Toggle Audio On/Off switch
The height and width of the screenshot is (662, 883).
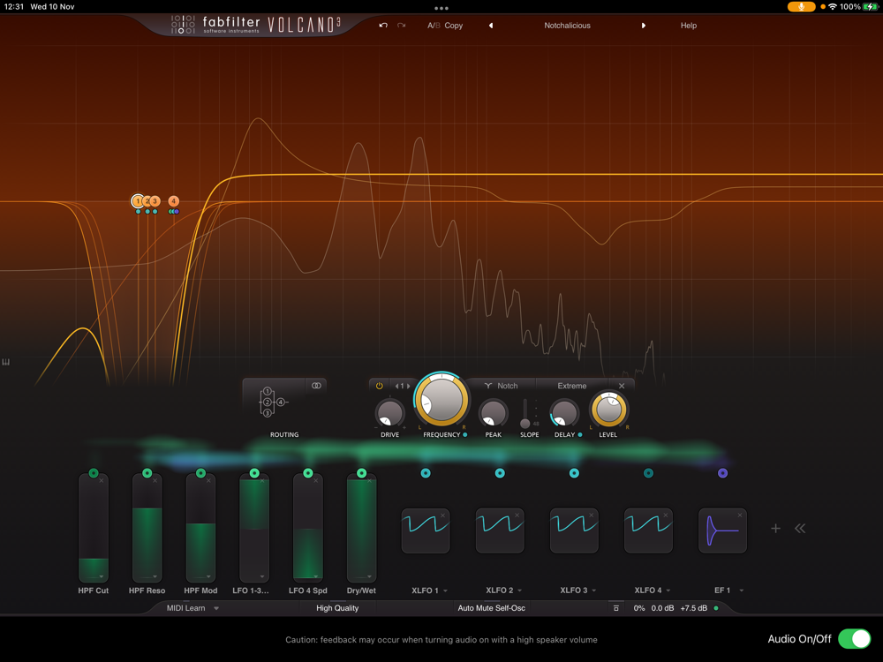click(854, 639)
